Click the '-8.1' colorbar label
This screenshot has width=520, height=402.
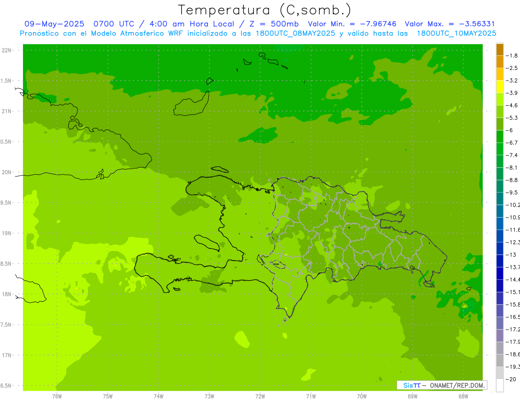(x=512, y=168)
